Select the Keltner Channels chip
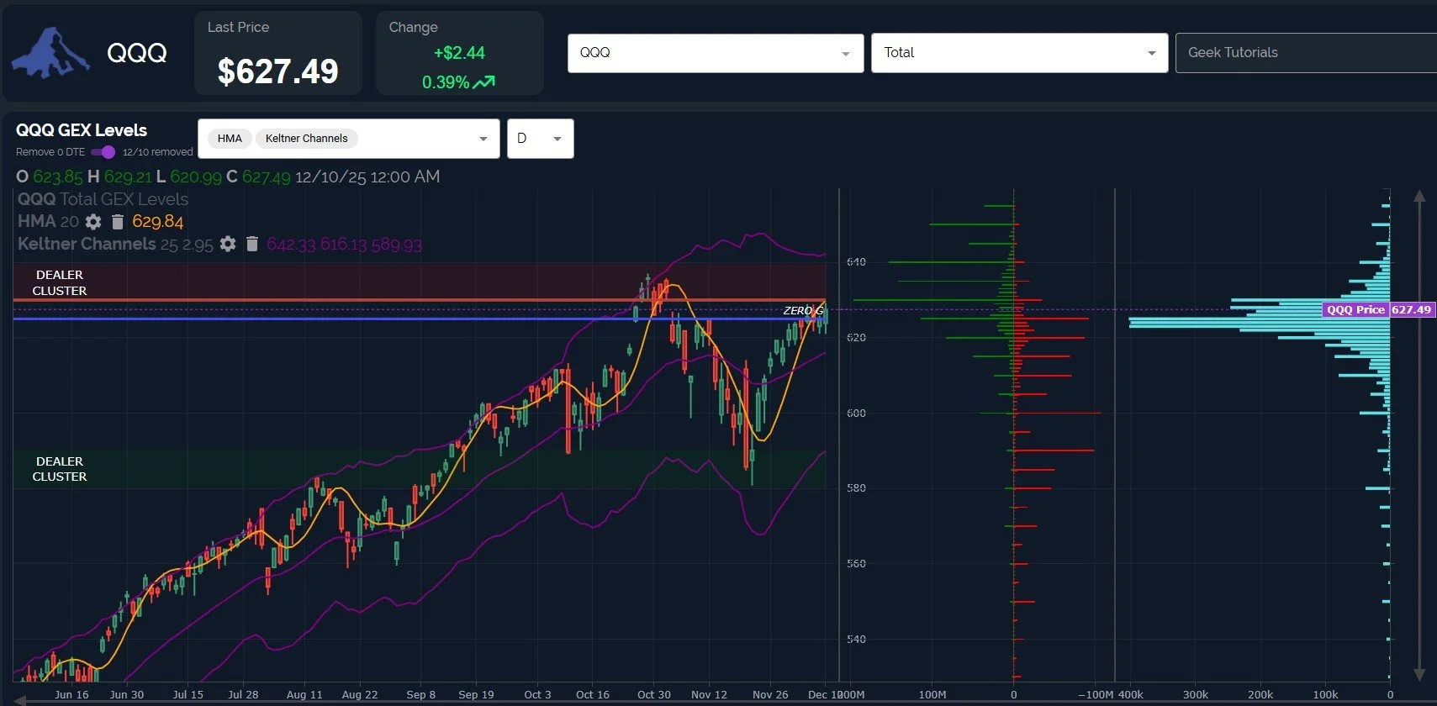Screen dimensions: 1437x706 (306, 139)
